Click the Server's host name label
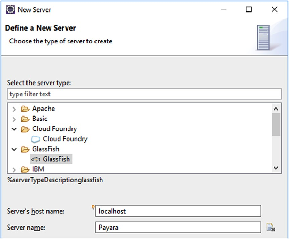 [36, 211]
